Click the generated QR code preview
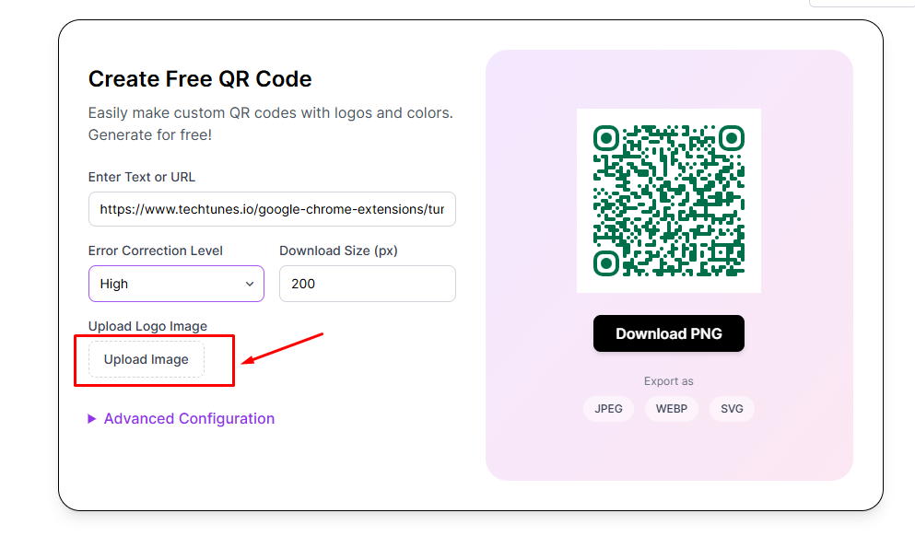 [669, 201]
